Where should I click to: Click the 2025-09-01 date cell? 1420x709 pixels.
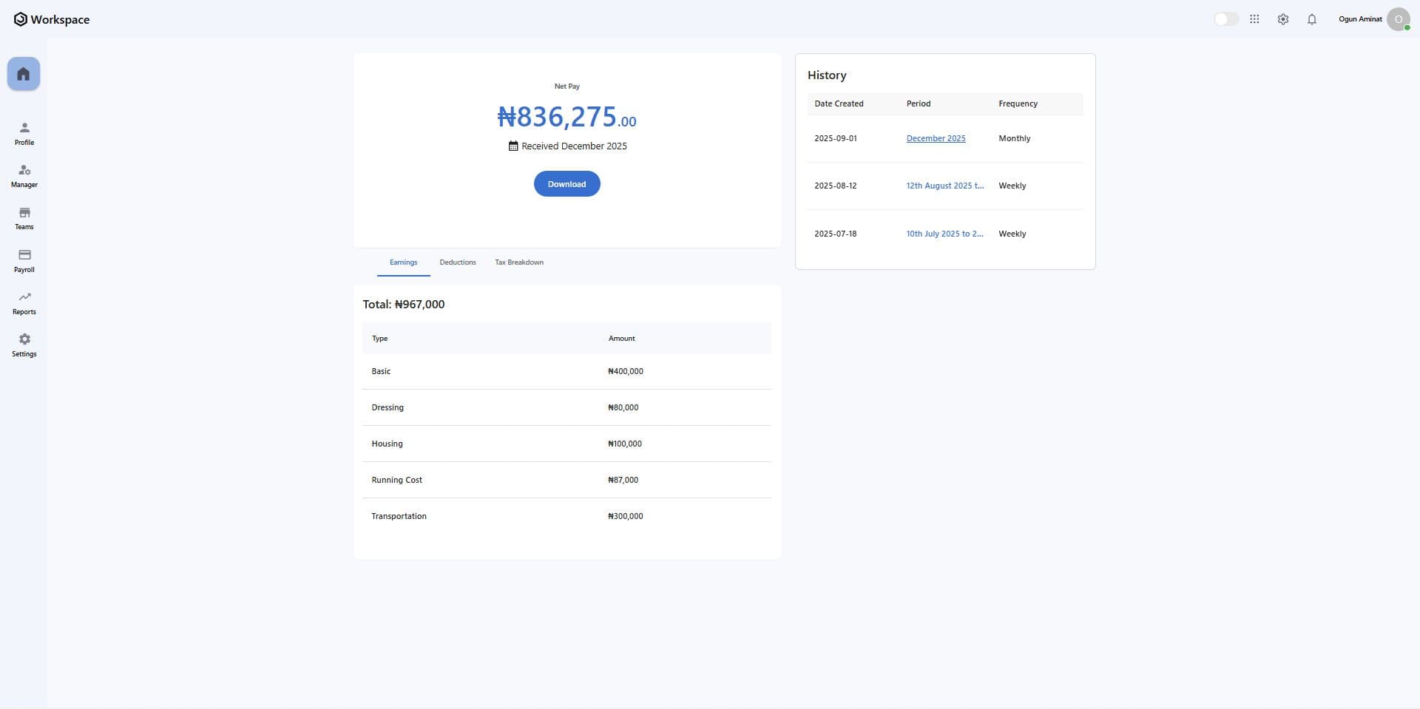836,138
